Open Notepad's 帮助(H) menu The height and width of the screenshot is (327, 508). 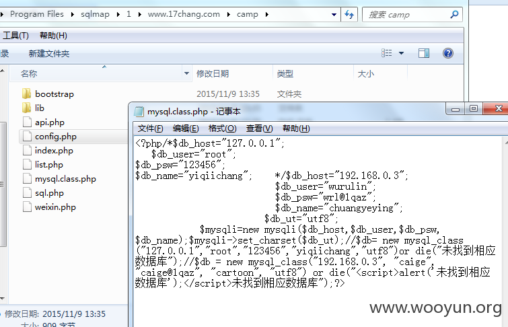(296, 129)
